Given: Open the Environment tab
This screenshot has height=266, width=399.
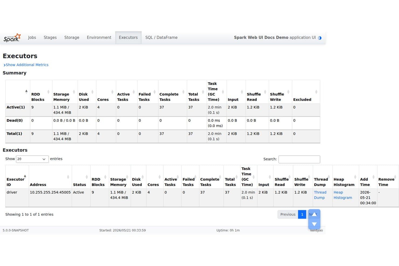Looking at the screenshot, I should 99,38.
